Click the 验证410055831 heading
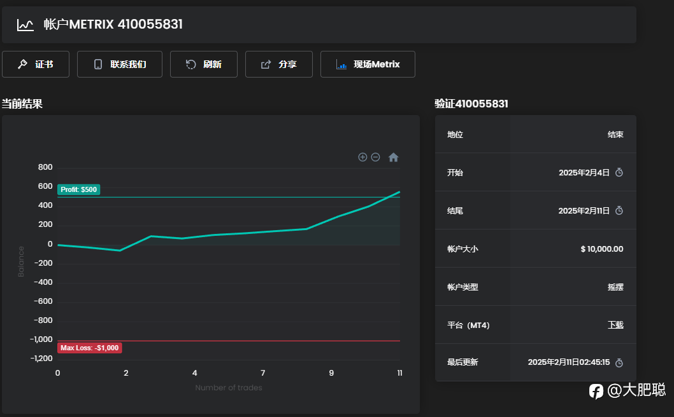This screenshot has height=417, width=674. pyautogui.click(x=471, y=104)
